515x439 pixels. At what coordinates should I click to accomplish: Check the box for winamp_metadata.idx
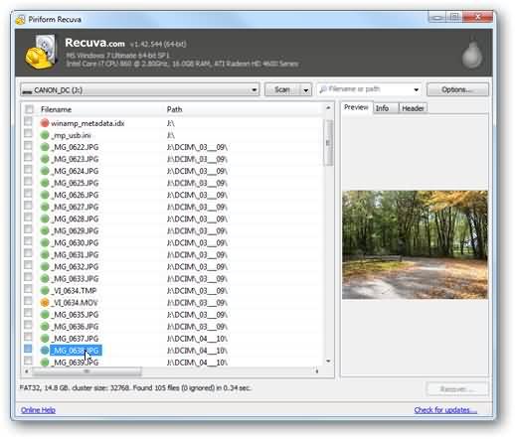28,121
